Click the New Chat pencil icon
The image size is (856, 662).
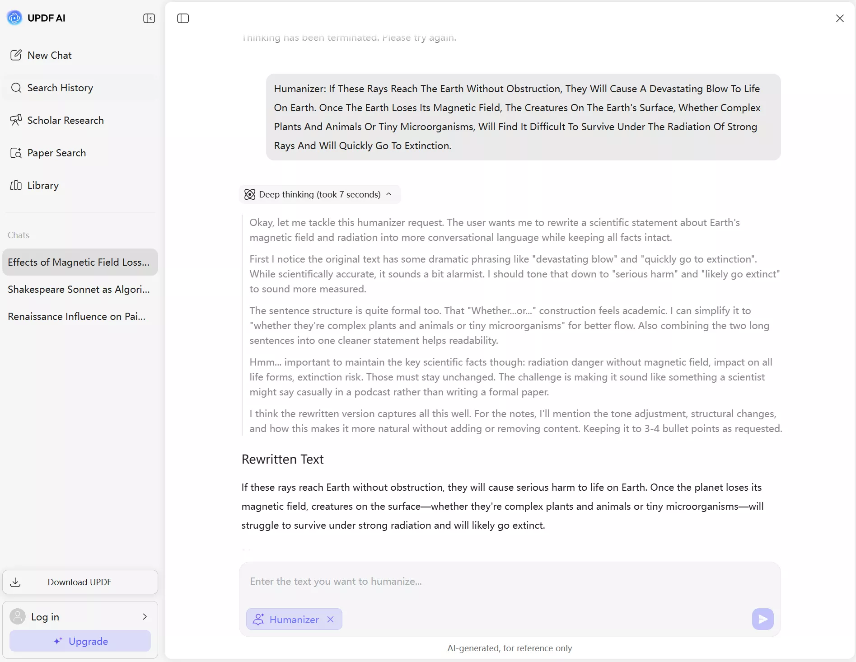coord(16,55)
